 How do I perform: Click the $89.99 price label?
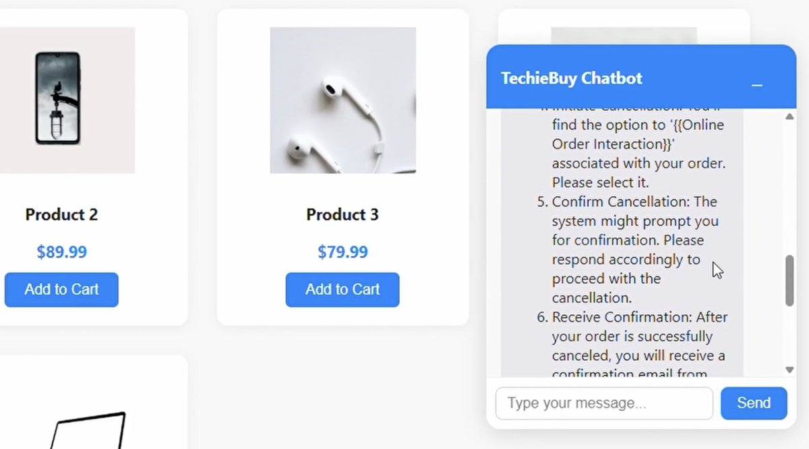(x=61, y=252)
